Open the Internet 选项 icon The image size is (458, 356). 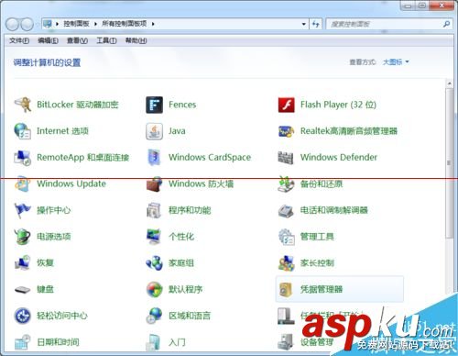(x=23, y=131)
